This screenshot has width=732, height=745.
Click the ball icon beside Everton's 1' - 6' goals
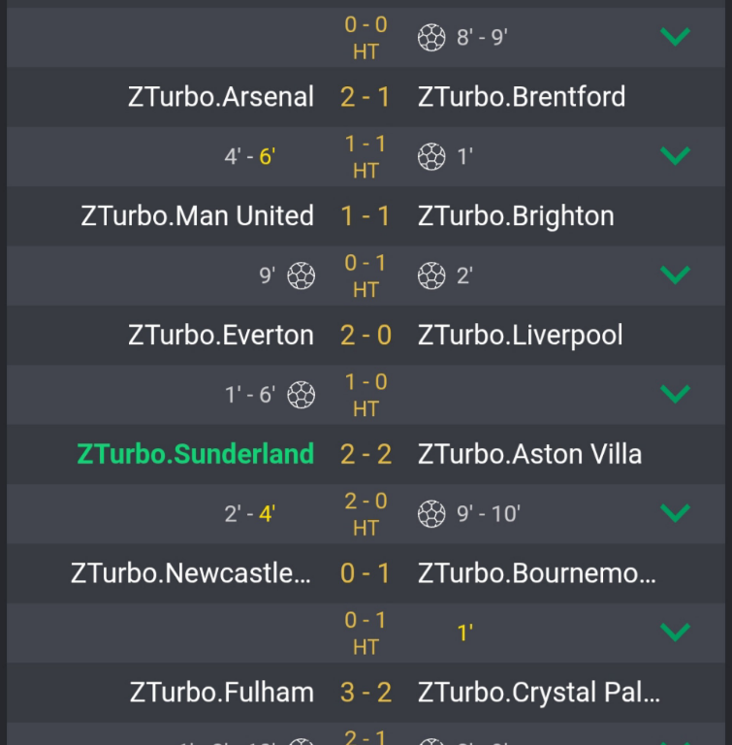(302, 395)
